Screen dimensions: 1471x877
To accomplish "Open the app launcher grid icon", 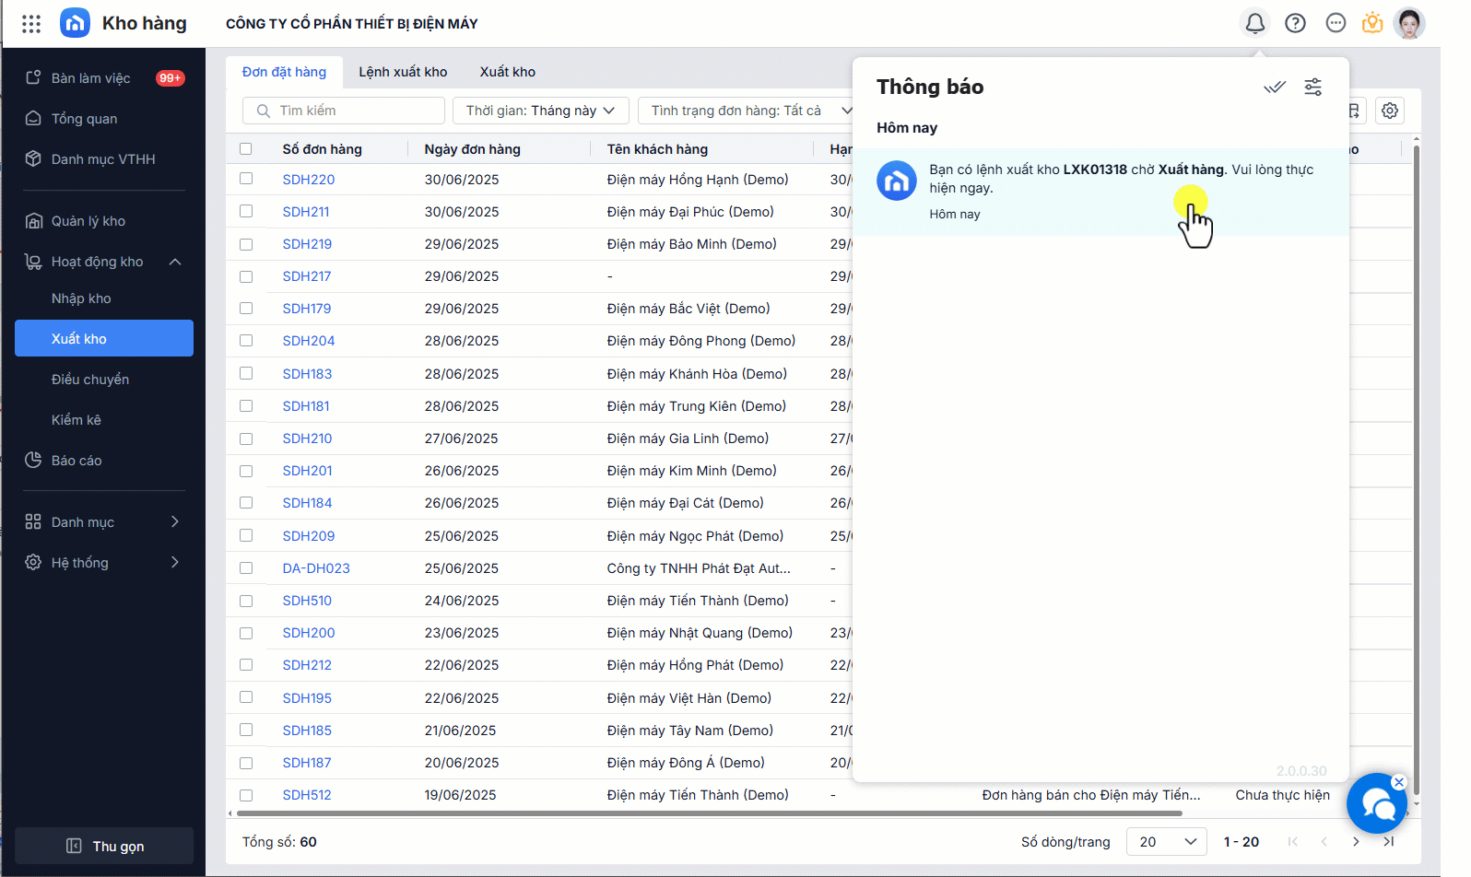I will click(31, 24).
